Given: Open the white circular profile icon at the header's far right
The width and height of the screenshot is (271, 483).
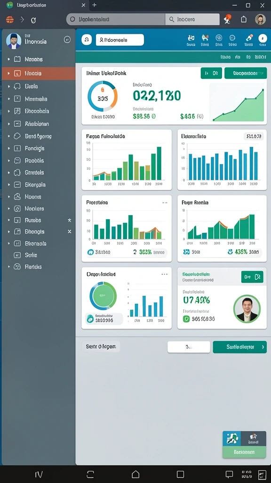Looking at the screenshot, I should pos(263,38).
